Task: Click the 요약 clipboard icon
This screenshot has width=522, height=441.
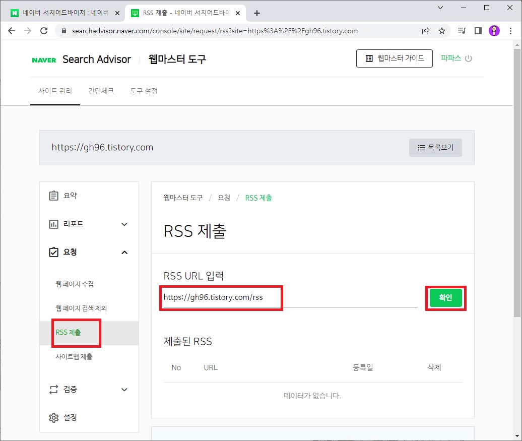Action: (x=53, y=196)
